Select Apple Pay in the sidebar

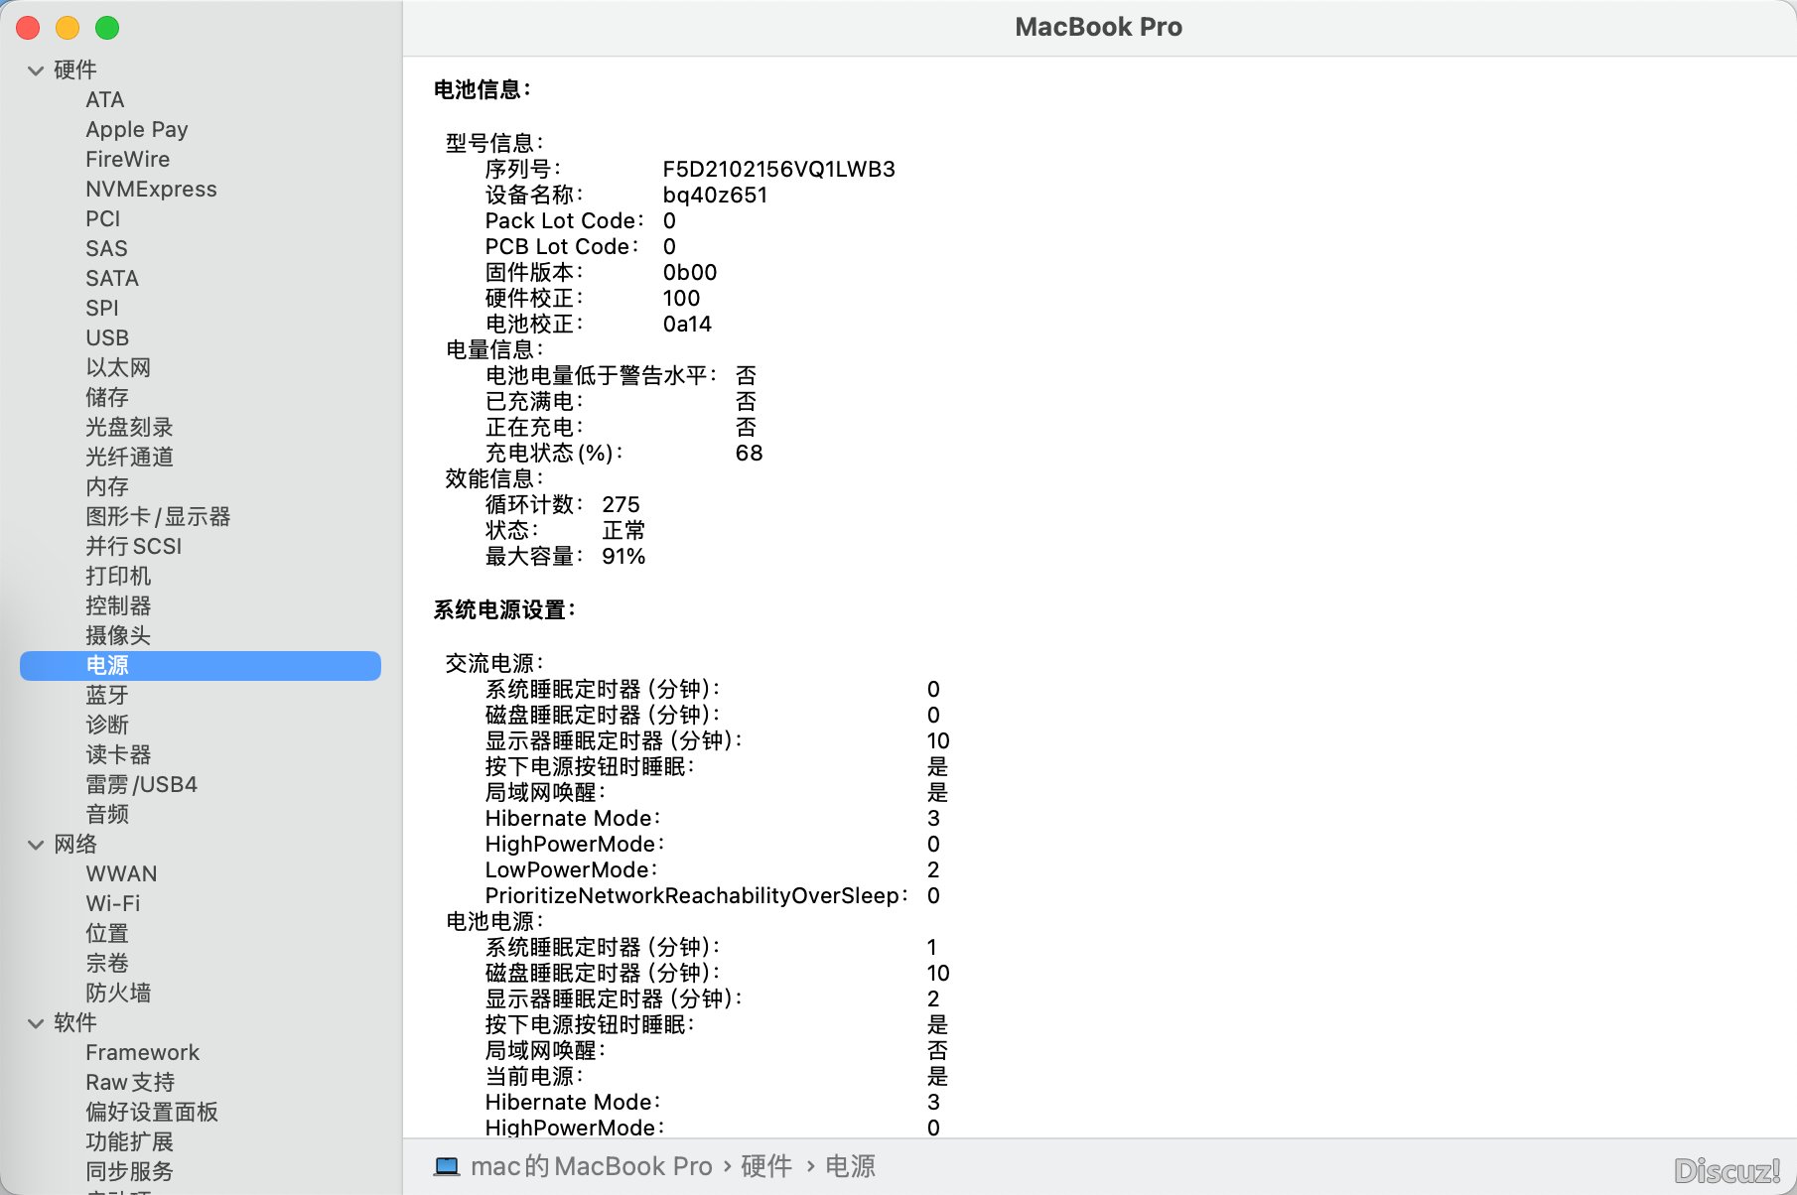137,130
